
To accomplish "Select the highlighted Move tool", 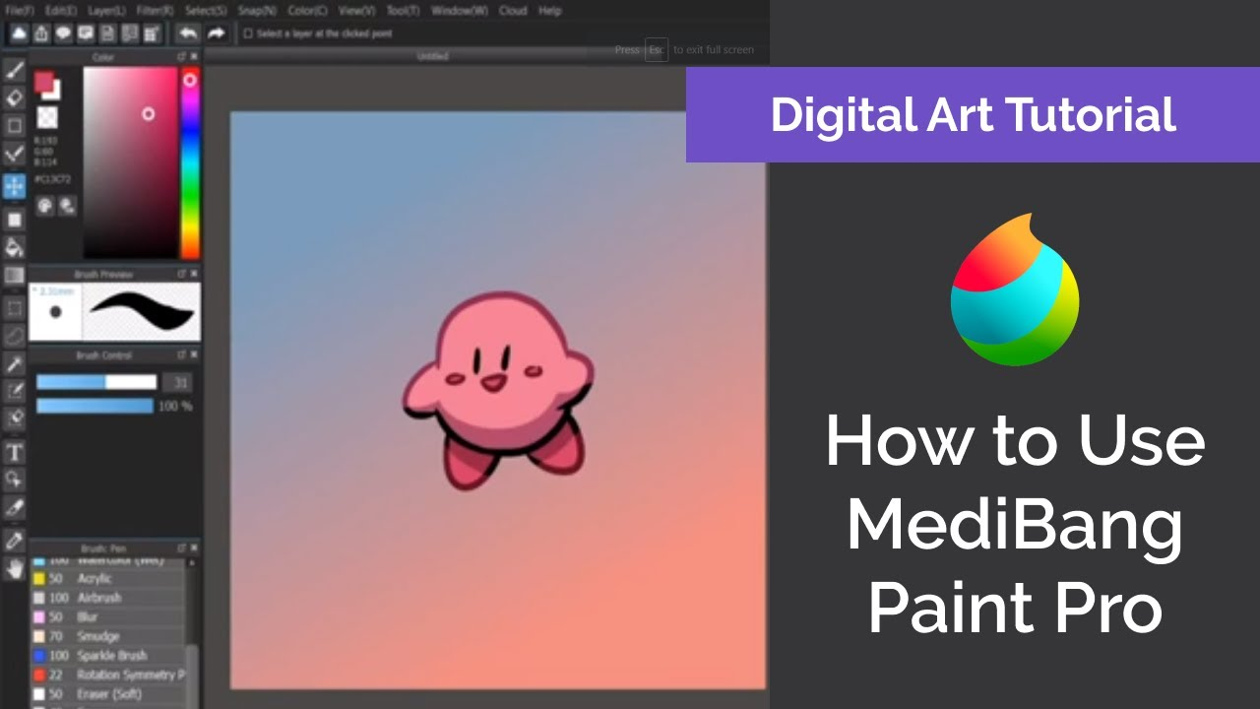I will point(15,185).
